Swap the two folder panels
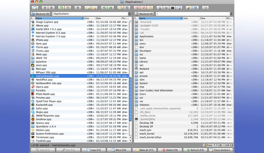264x153 pixels. click(104, 8)
